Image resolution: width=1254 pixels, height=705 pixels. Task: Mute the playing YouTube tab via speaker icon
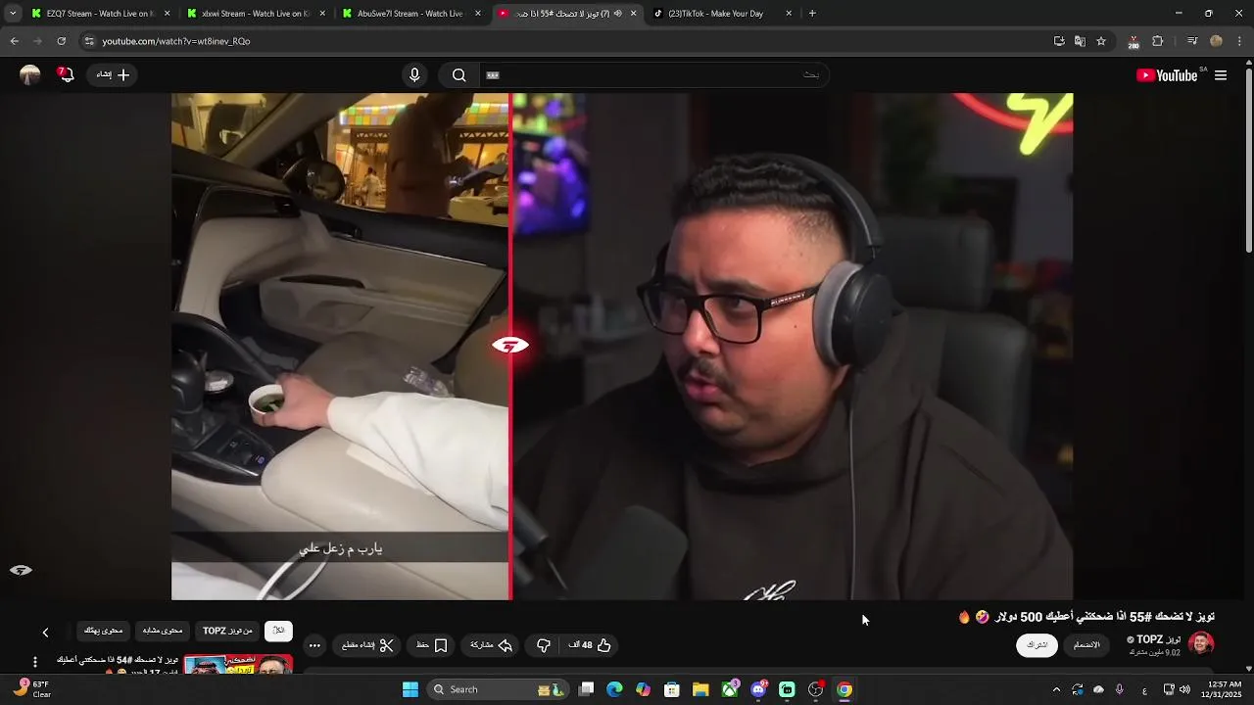[617, 14]
